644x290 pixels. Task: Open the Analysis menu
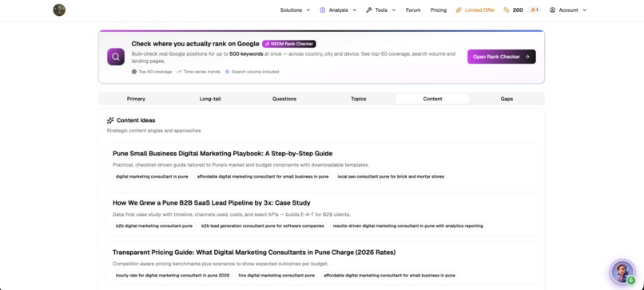tap(338, 10)
